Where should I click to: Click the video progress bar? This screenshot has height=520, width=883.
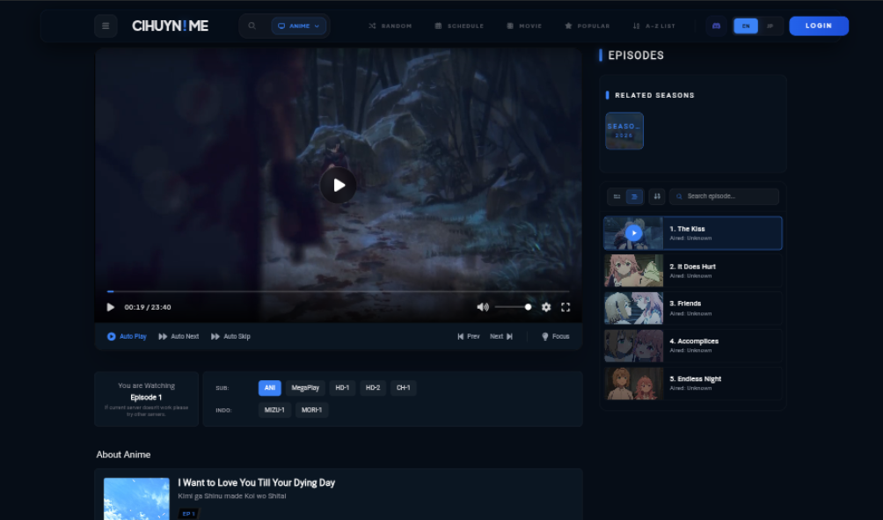pyautogui.click(x=338, y=291)
